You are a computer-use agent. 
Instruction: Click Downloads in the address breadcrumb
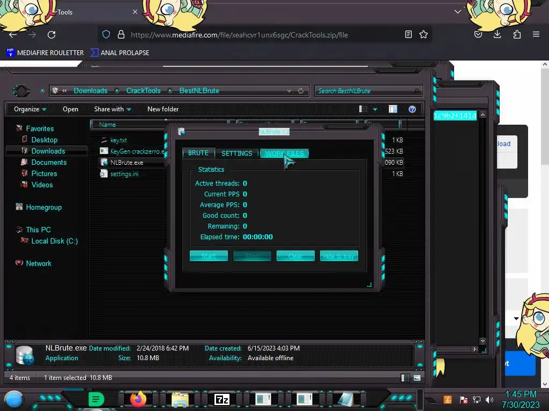(91, 90)
